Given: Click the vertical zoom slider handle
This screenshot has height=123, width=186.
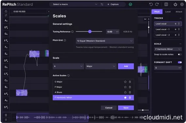Looking at the screenshot, I should (149, 27).
